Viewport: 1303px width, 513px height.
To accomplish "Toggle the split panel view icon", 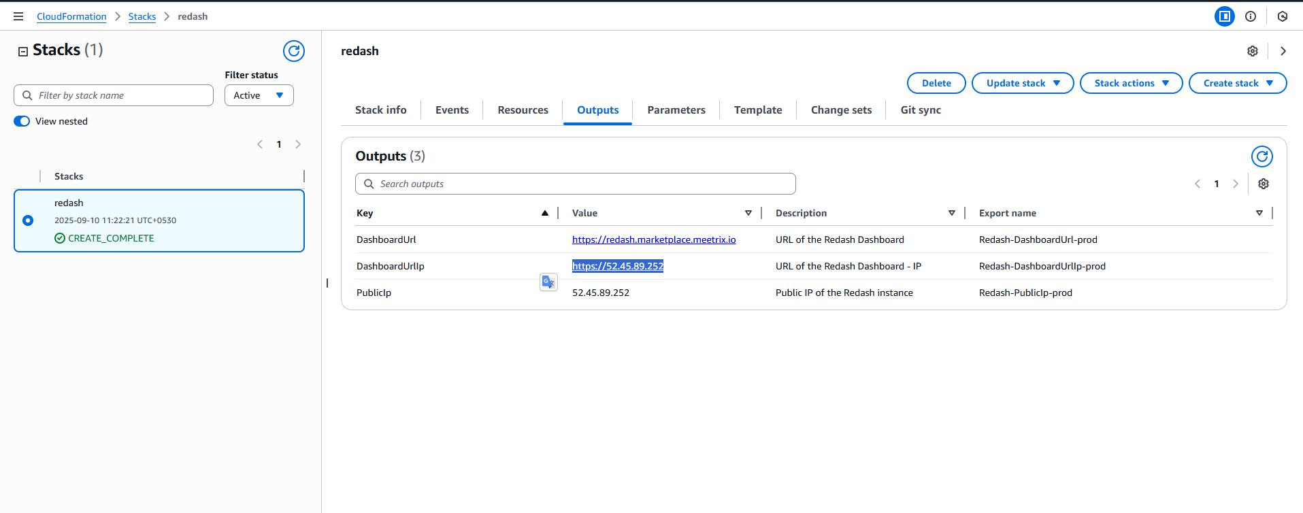I will pos(1225,16).
